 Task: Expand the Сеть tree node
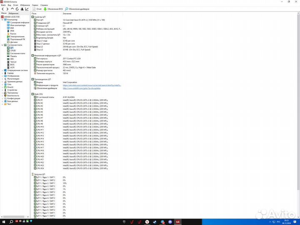point(2,84)
